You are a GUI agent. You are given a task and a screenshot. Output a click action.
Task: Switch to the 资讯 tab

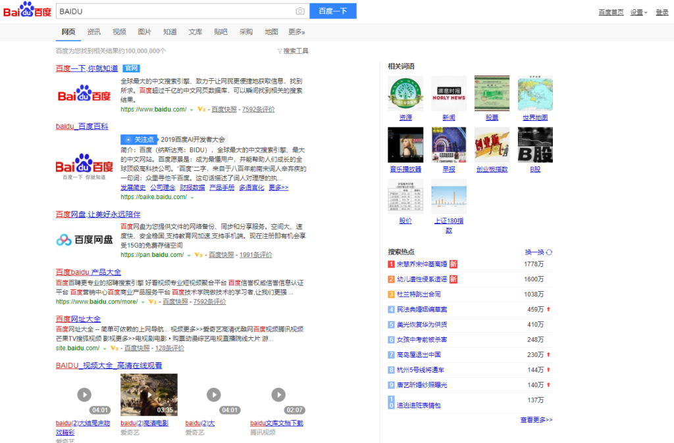coord(93,31)
